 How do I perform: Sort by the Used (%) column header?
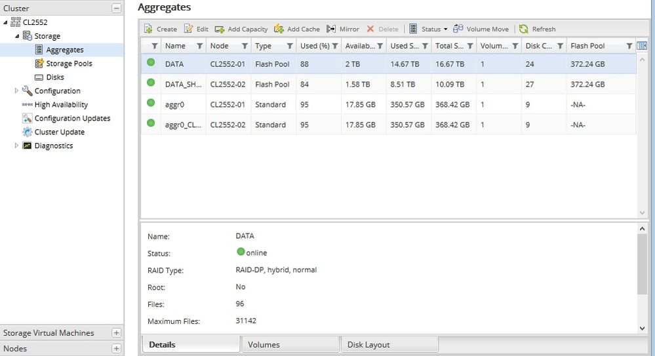pos(315,46)
